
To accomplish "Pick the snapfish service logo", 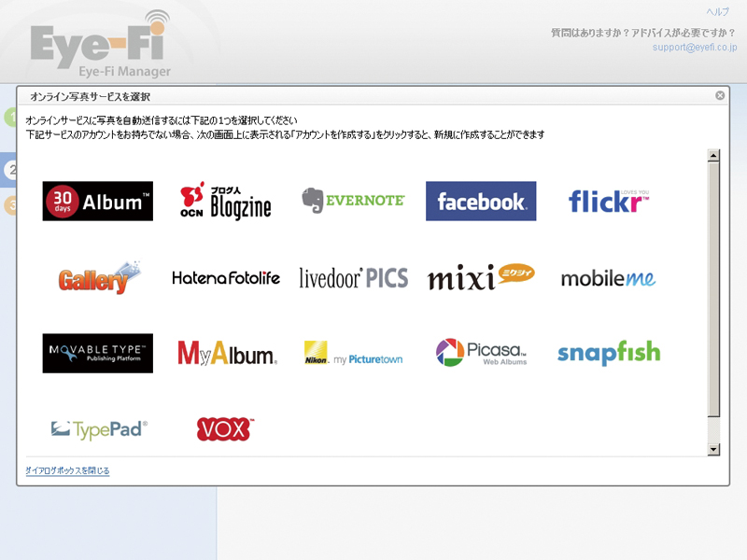I will 608,353.
